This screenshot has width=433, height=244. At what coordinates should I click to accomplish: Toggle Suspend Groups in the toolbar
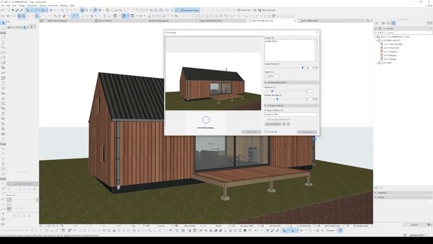pos(189,10)
